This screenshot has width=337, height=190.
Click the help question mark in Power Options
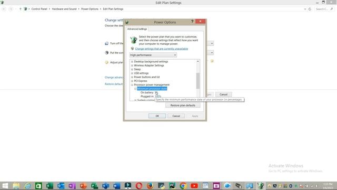coord(192,21)
